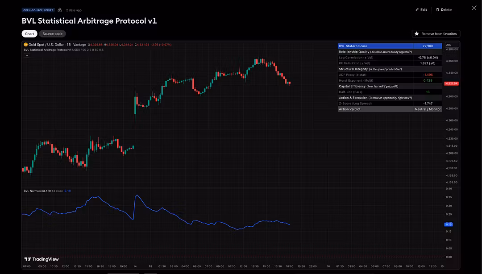Click the 0.19 ATR value label
482x274 pixels.
point(449,224)
